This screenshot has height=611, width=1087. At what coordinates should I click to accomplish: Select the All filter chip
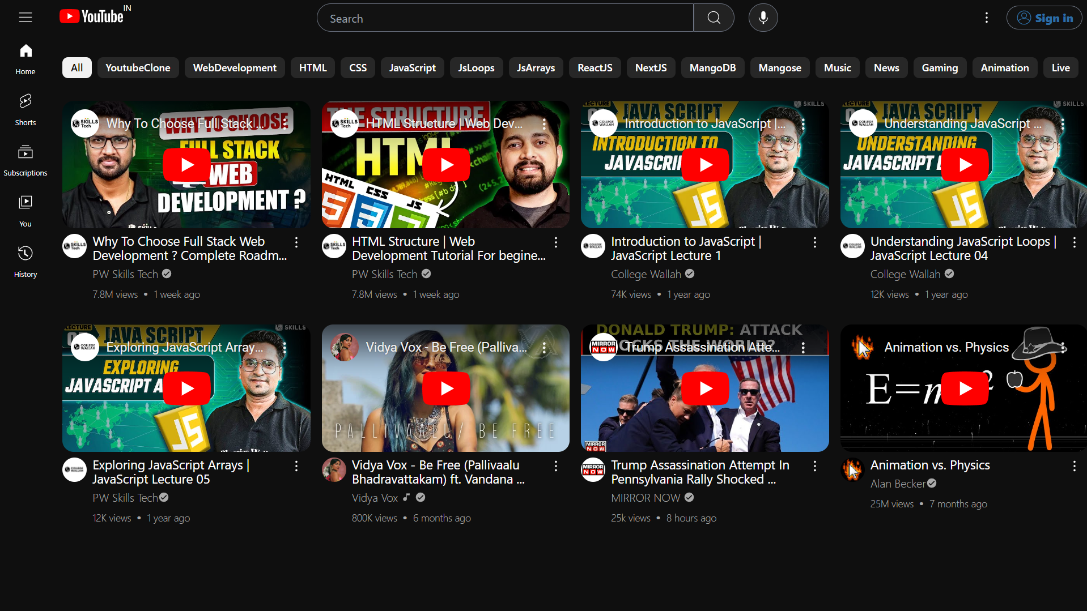[x=77, y=68]
